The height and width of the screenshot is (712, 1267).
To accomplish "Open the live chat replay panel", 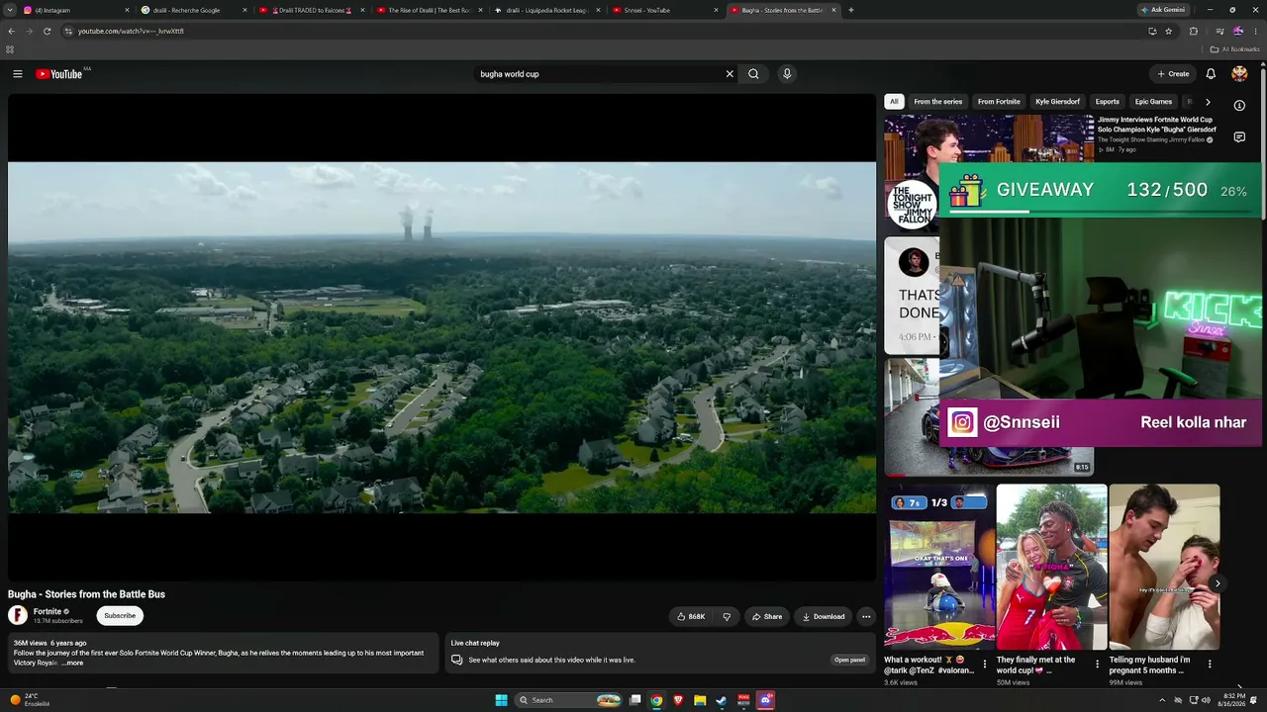I will click(x=849, y=660).
